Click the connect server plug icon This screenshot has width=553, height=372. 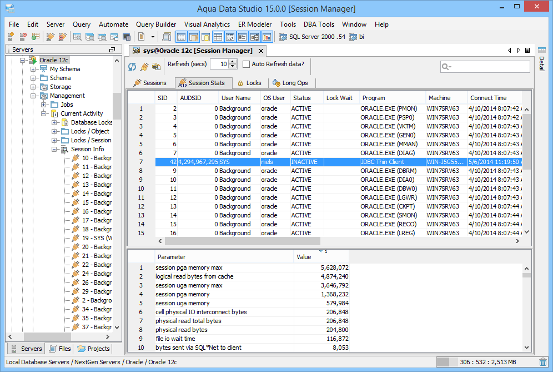(51, 36)
